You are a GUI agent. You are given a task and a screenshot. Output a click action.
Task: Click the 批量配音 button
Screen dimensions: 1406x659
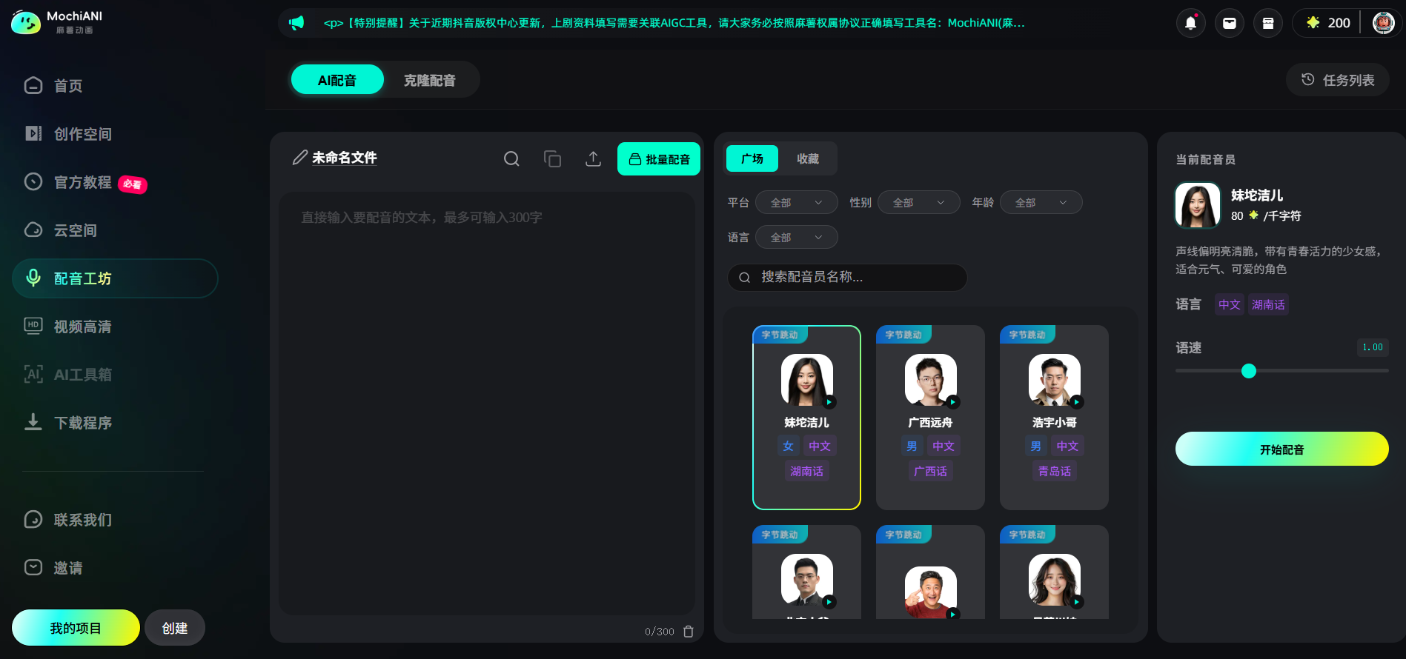tap(659, 158)
